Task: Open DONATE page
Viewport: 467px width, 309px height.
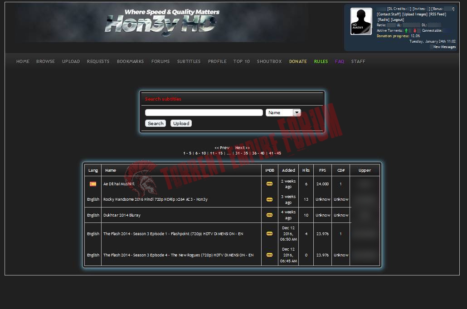Action: pos(298,61)
